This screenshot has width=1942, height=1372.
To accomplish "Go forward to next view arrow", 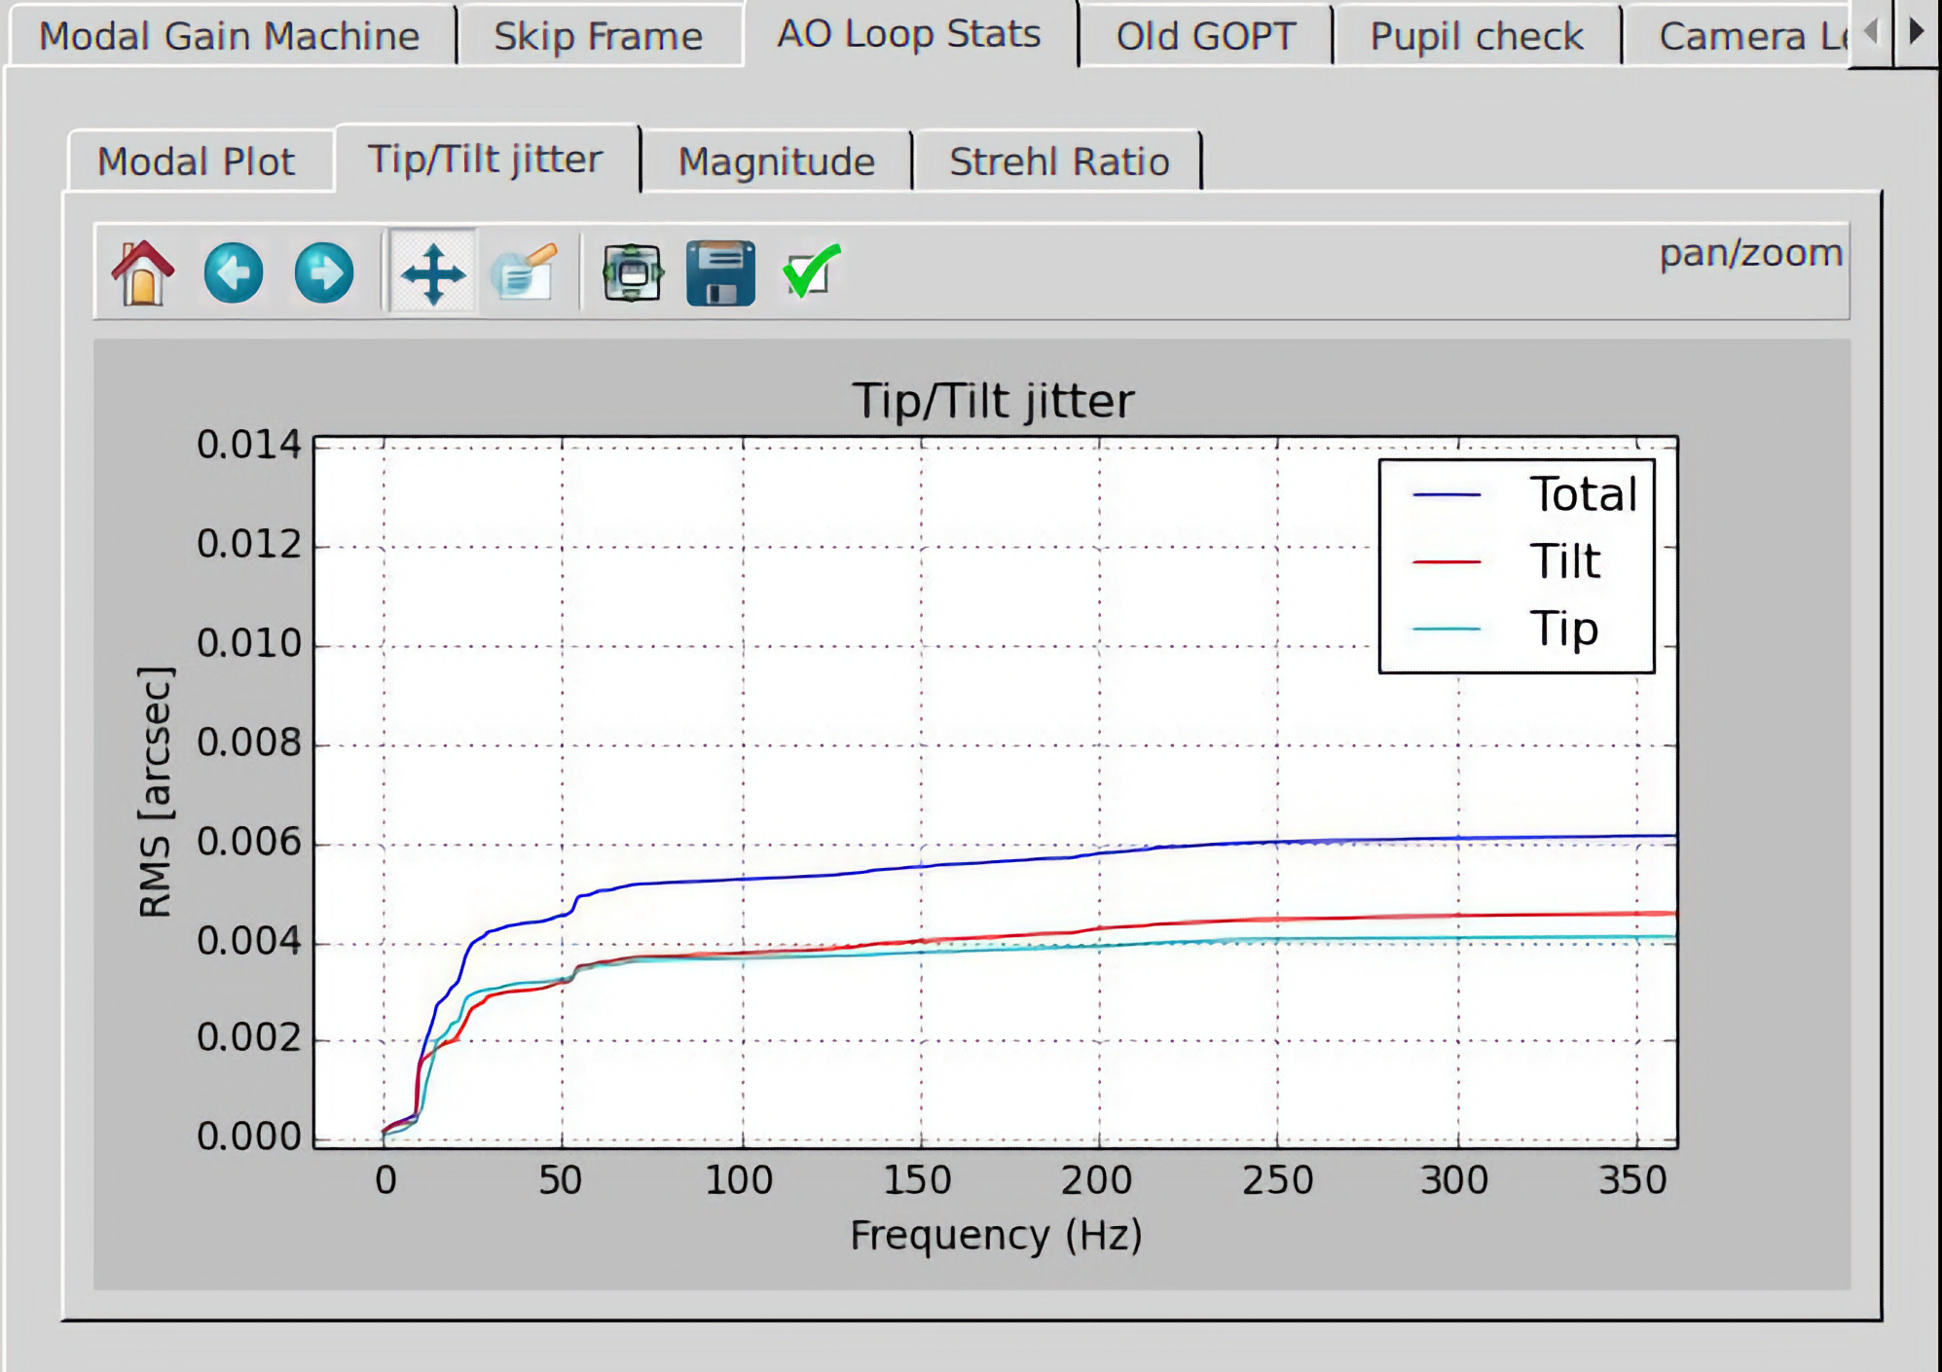I will [324, 272].
